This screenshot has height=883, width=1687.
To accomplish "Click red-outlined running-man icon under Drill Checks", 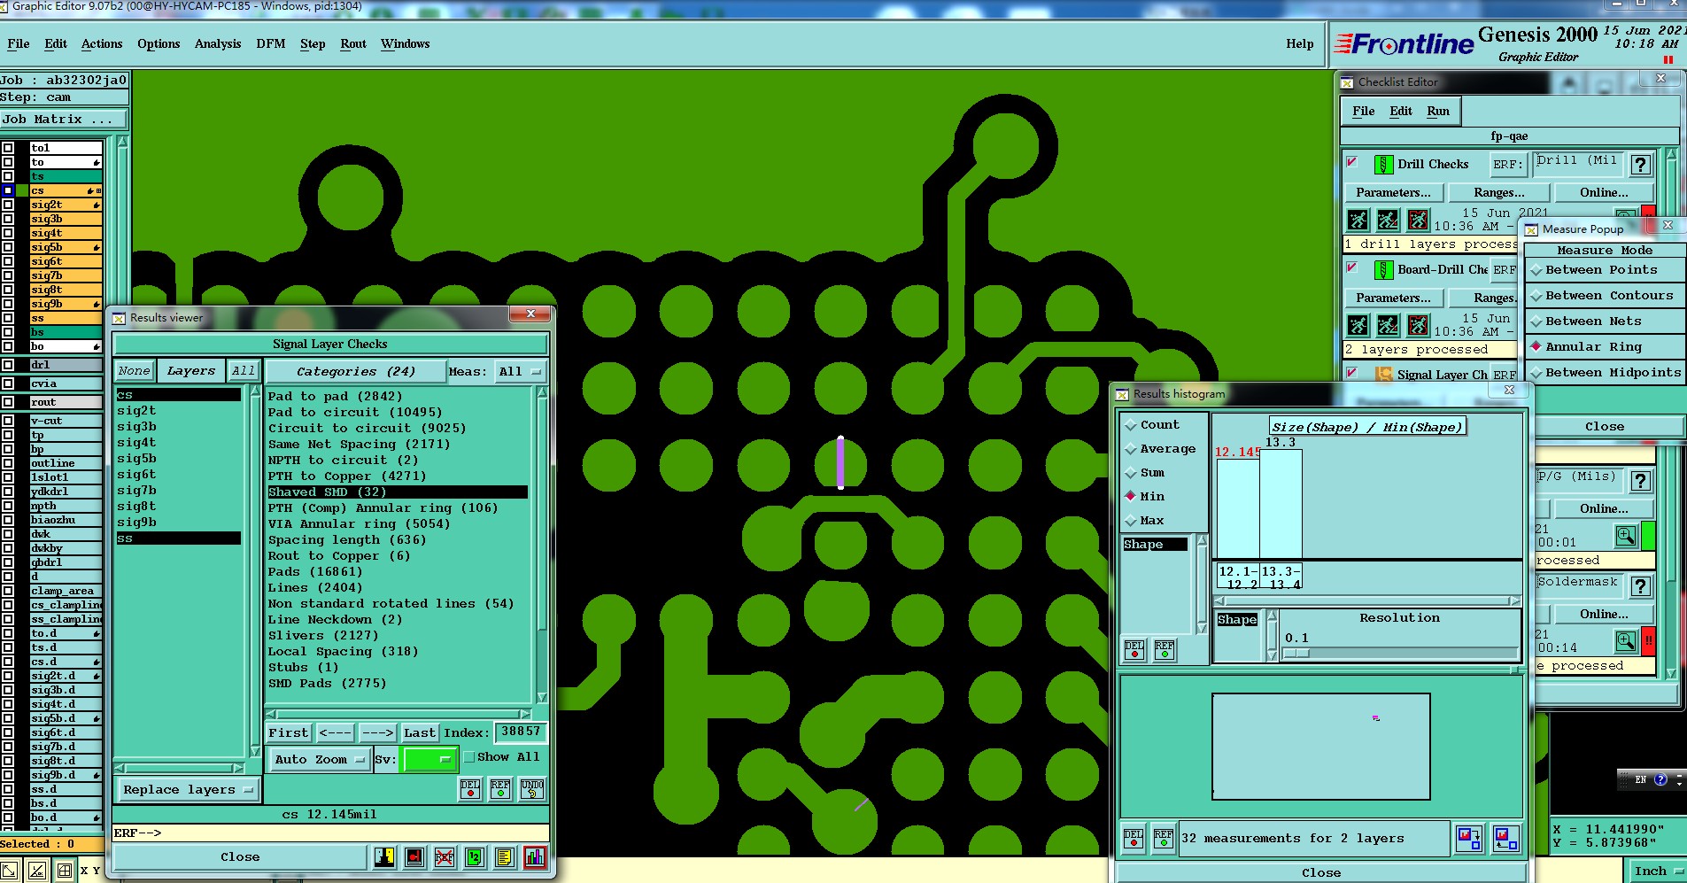I will [x=1418, y=219].
